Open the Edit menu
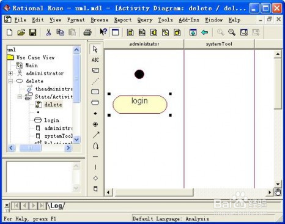The image size is (285, 224). 38,20
